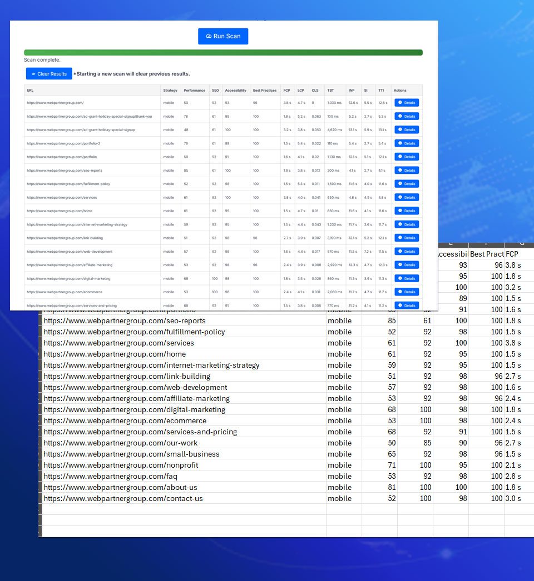
Task: Click the green scan progress bar
Action: pos(223,53)
